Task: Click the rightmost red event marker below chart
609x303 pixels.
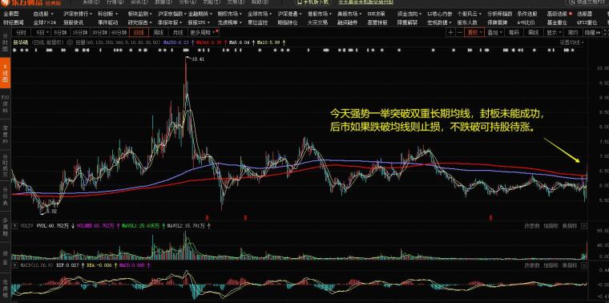Action: (x=491, y=217)
